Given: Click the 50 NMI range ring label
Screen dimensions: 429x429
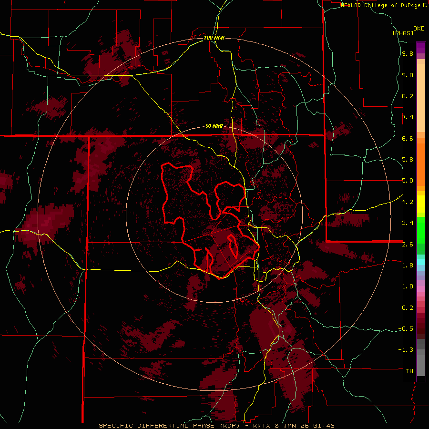Looking at the screenshot, I should pyautogui.click(x=214, y=126).
